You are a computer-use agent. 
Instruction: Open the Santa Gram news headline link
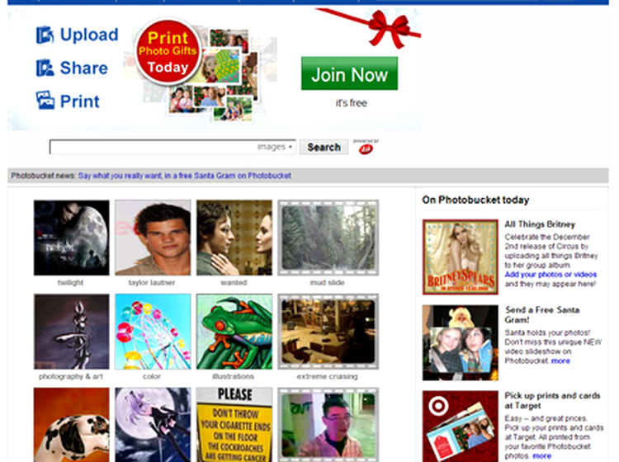[184, 176]
